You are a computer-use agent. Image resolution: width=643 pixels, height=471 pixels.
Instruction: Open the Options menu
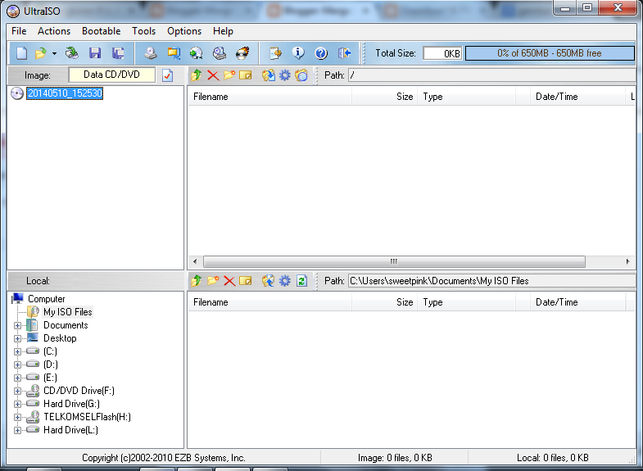pos(184,31)
